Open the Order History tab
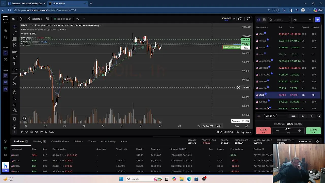This screenshot has width=325, height=183. click(108, 141)
